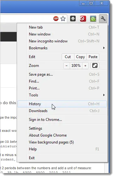Minimize the Chrome window
This screenshot has height=178, width=115.
(x=83, y=3)
